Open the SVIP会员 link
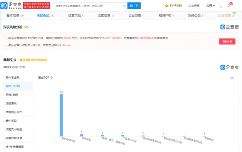Viewport: 242px width, 152px height. click(x=173, y=6)
